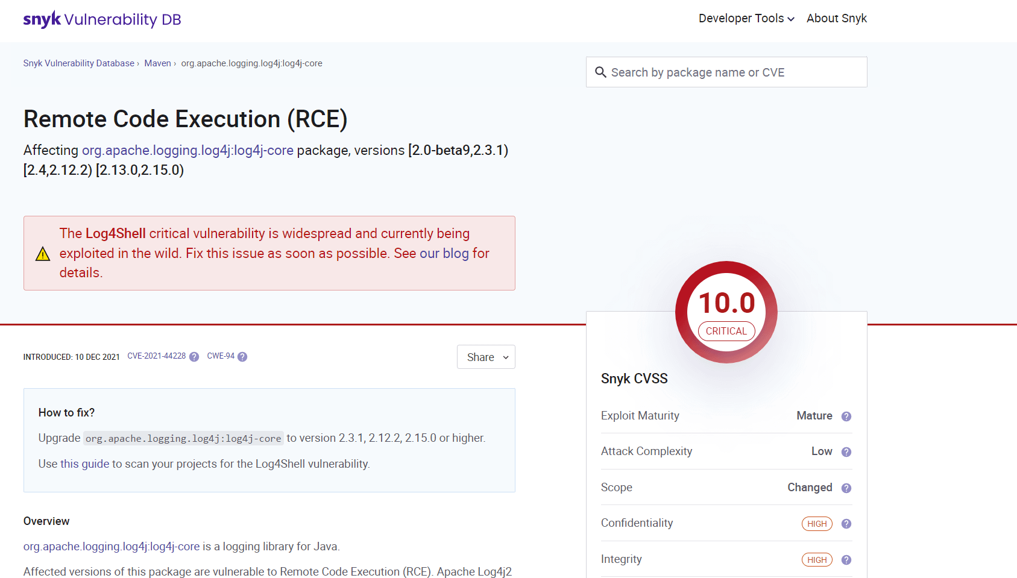Open the About Snyk menu item

[x=836, y=19]
